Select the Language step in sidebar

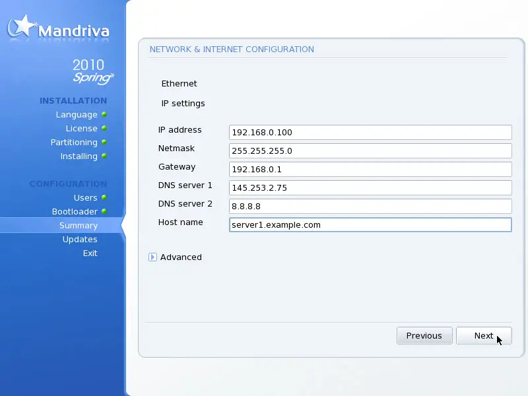point(77,115)
